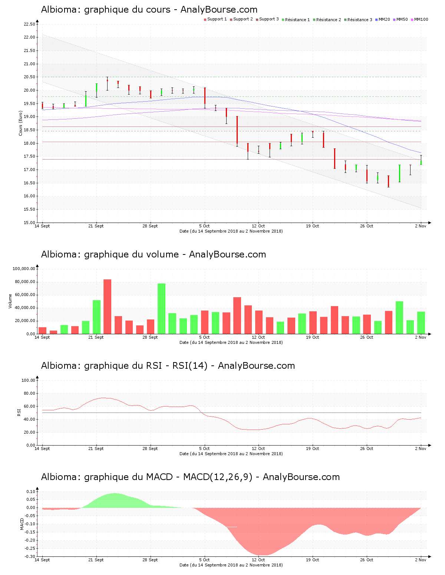Select the Résistance 2 legend label
This screenshot has height=575, width=445.
(329, 20)
